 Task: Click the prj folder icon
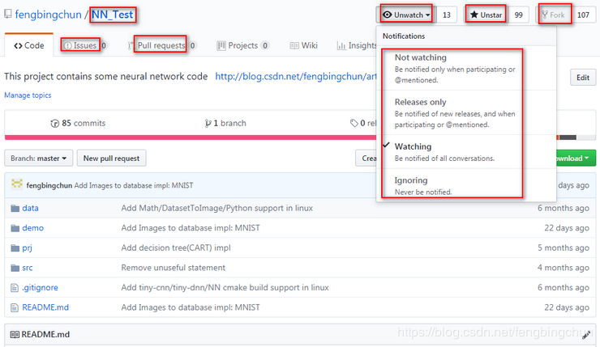[15, 248]
